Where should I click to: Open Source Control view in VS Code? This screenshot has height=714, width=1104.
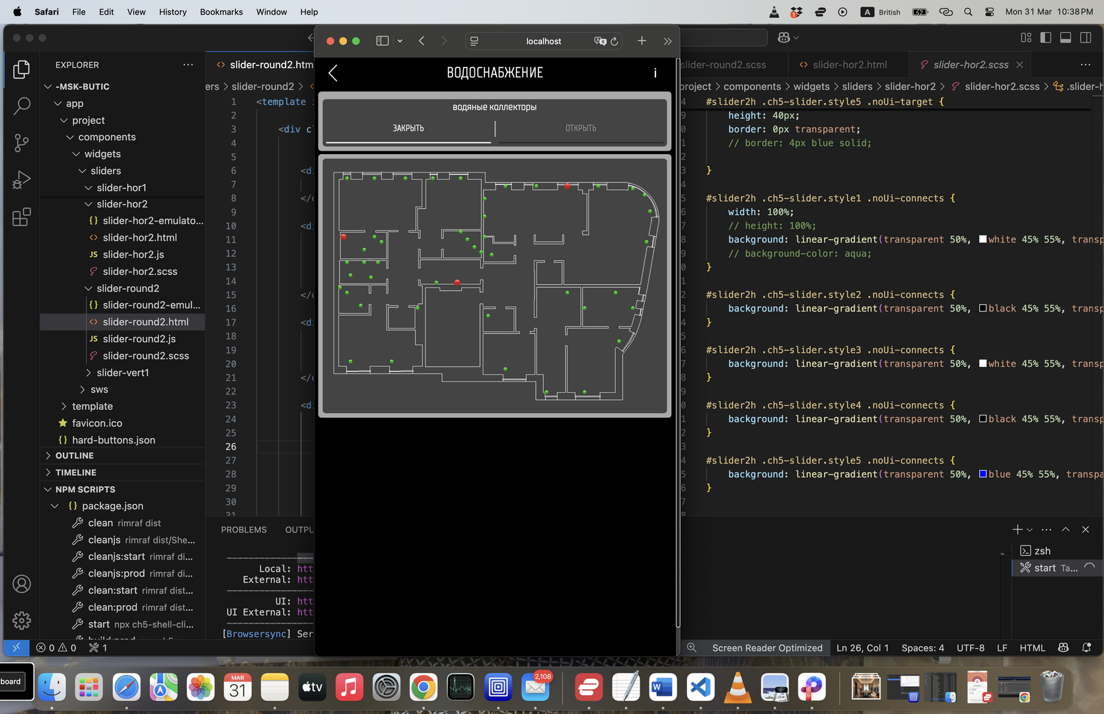coord(22,143)
